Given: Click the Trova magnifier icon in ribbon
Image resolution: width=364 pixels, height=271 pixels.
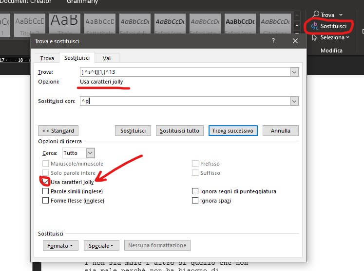Looking at the screenshot, I should pyautogui.click(x=316, y=15).
